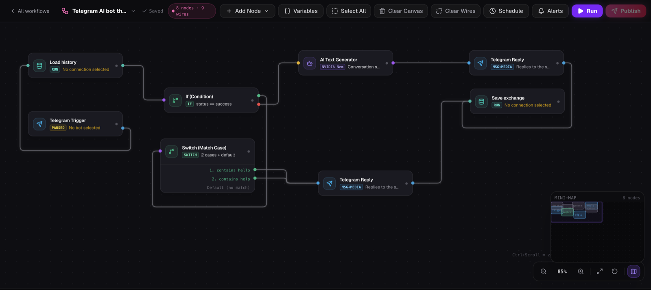Click the Clear Canvas button
651x290 pixels.
point(401,11)
